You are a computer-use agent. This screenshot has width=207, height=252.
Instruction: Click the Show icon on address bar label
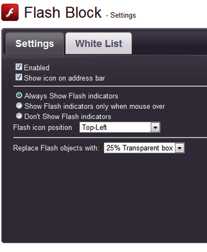(x=64, y=78)
